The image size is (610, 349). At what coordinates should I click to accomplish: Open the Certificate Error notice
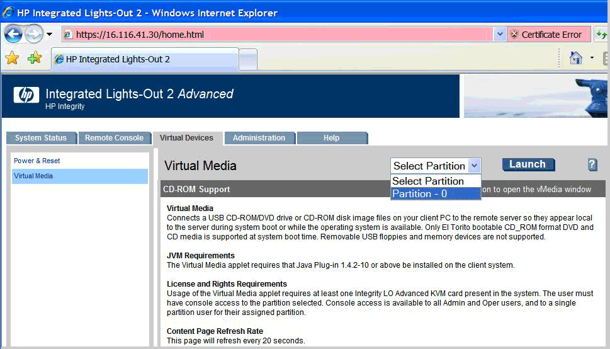tap(548, 34)
